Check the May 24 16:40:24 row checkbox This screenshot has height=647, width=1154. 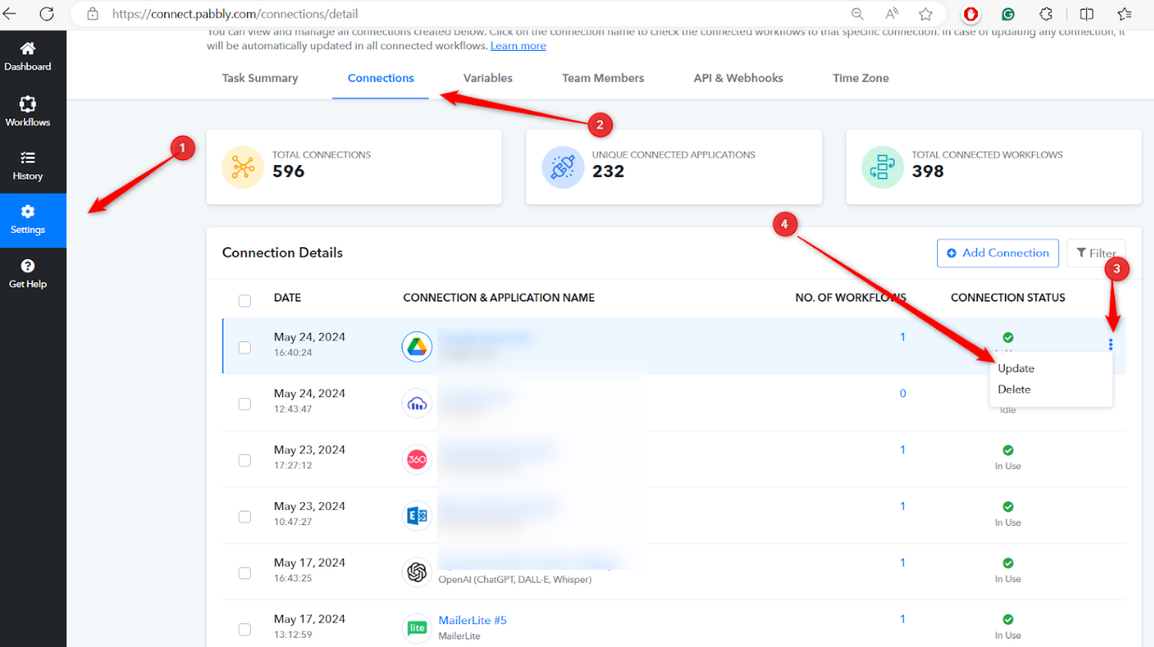coord(245,347)
